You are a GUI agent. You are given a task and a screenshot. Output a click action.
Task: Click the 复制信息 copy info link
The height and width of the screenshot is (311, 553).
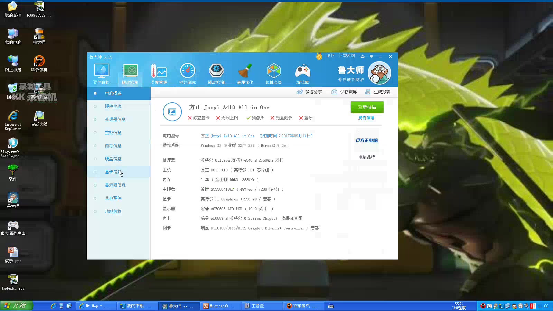(366, 118)
